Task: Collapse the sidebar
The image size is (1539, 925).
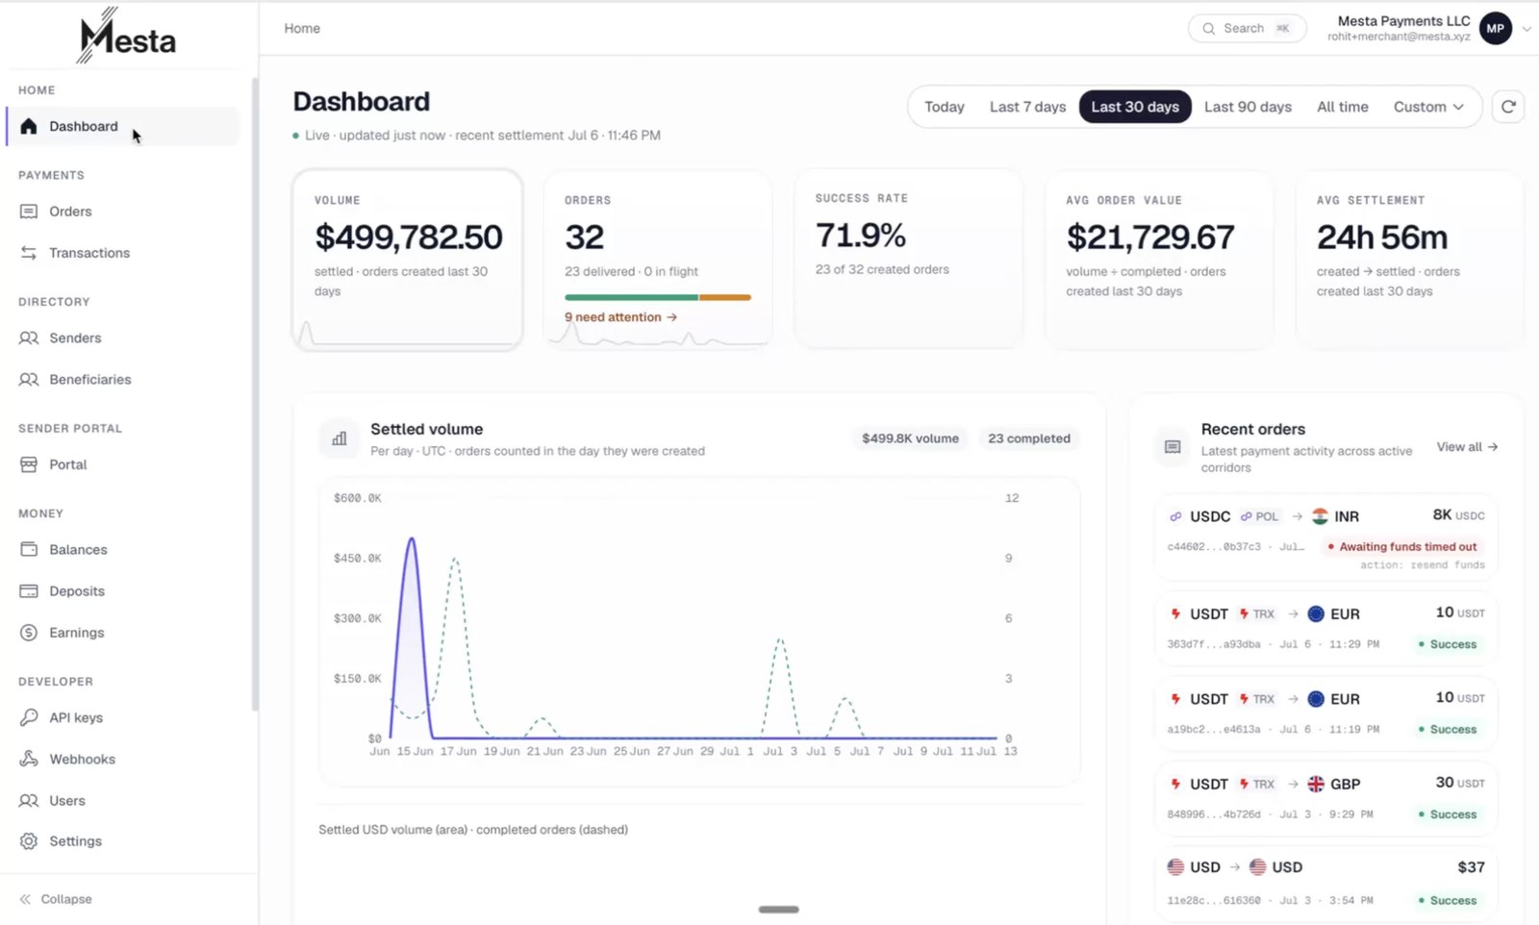Action: click(x=56, y=899)
